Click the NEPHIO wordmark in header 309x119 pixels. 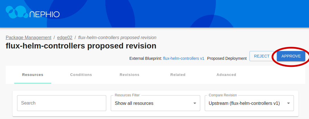(44, 14)
